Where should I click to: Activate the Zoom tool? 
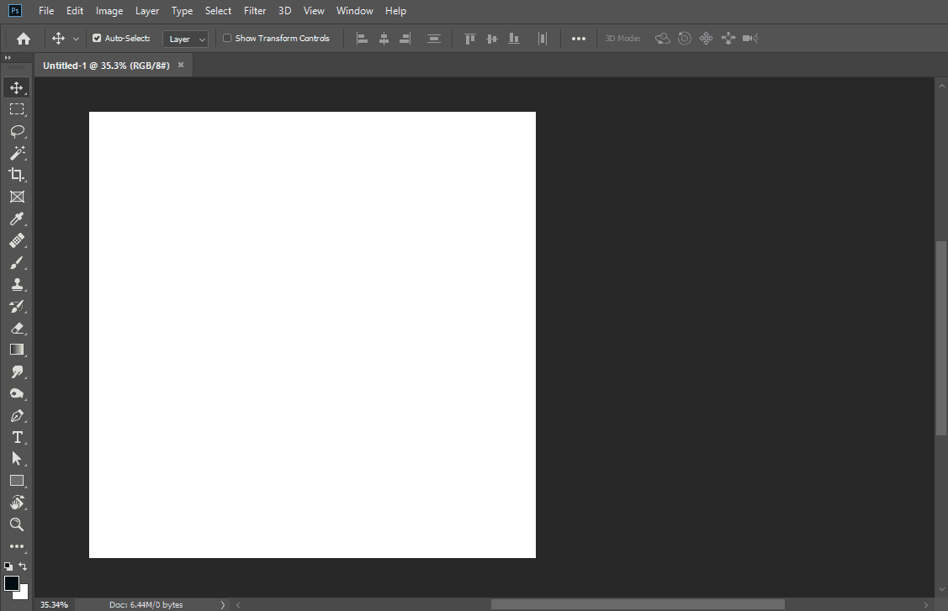(x=18, y=524)
